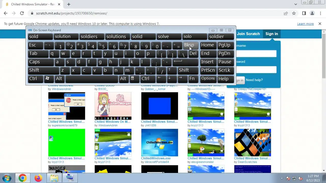Open the author link supersoniclucian679
326x183 pixels.
click(64, 125)
